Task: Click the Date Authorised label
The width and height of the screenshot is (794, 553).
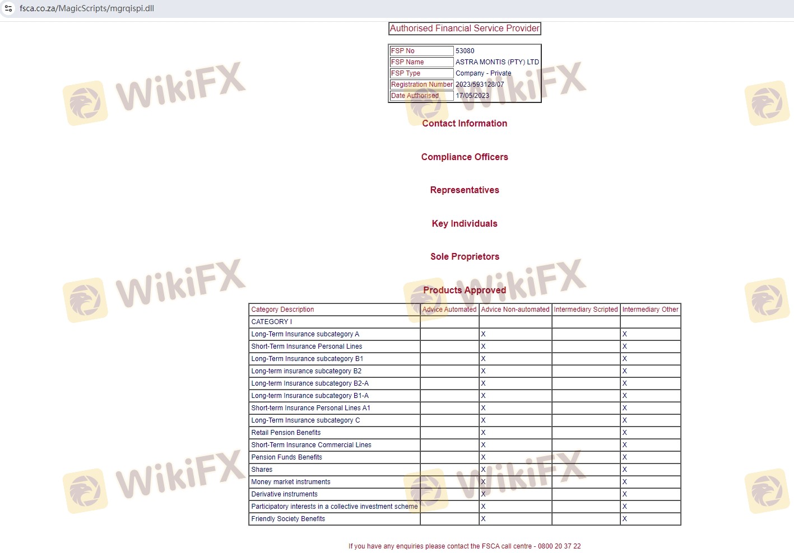Action: pyautogui.click(x=415, y=96)
